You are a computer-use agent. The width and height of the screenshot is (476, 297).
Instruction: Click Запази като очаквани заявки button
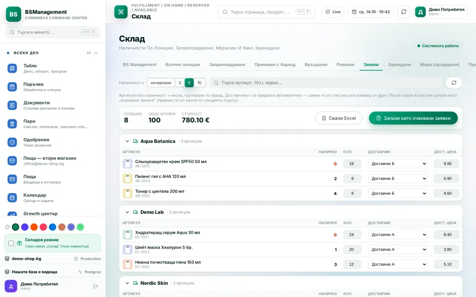(413, 118)
